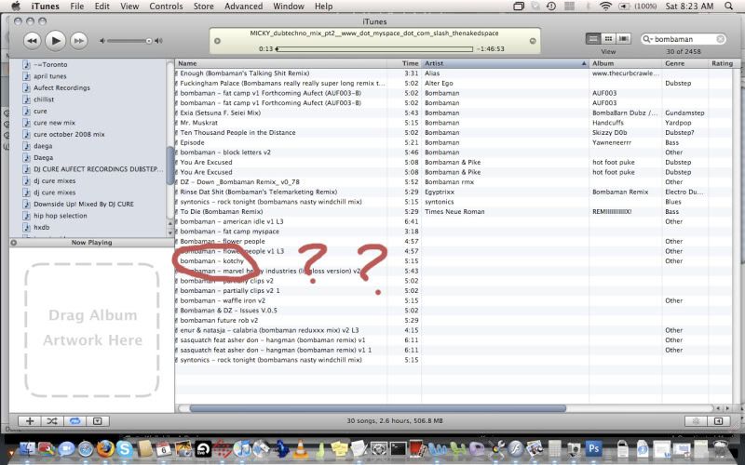Switch to list view
Image resolution: width=745 pixels, height=465 pixels.
click(593, 39)
